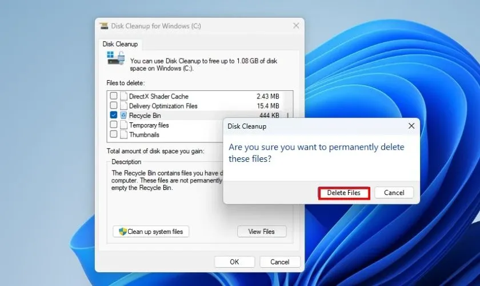Cancel the permanent delete confirmation prompt
The image size is (480, 286).
[x=394, y=193]
